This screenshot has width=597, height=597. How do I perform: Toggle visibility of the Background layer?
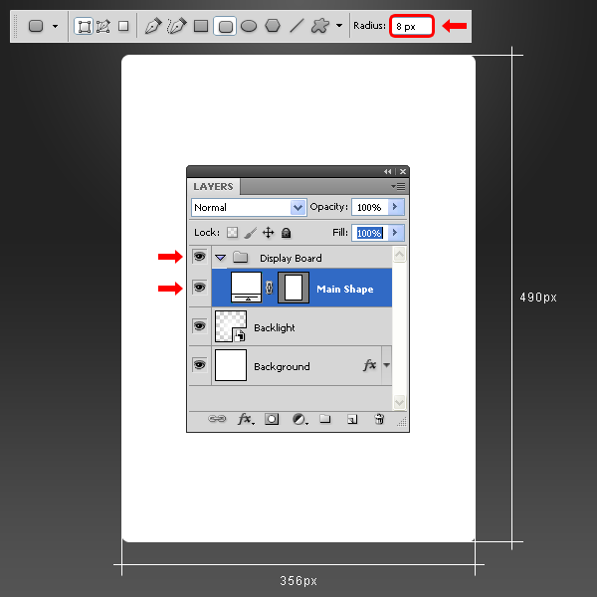(199, 365)
